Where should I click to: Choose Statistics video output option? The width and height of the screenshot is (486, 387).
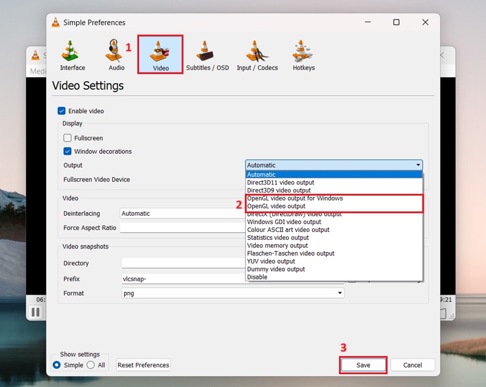(334, 238)
